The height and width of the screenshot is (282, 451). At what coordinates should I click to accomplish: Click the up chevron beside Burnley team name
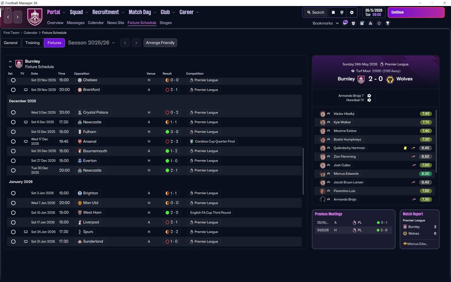(x=10, y=61)
